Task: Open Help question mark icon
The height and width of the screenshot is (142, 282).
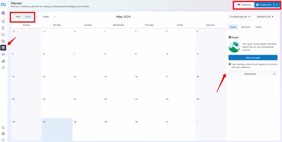Action: point(3,140)
